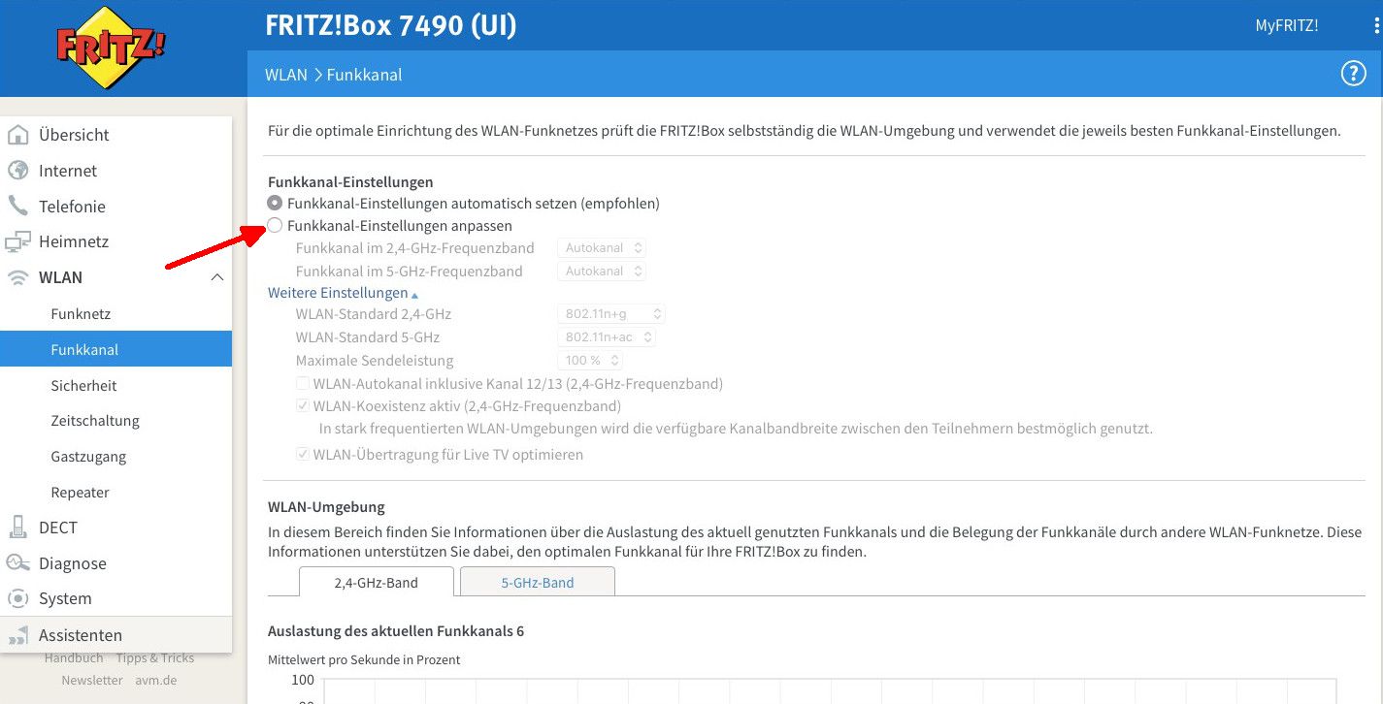Toggle WLAN-Autokanal inklusive Kanal 12/13 checkbox
Image resolution: width=1383 pixels, height=704 pixels.
click(304, 384)
